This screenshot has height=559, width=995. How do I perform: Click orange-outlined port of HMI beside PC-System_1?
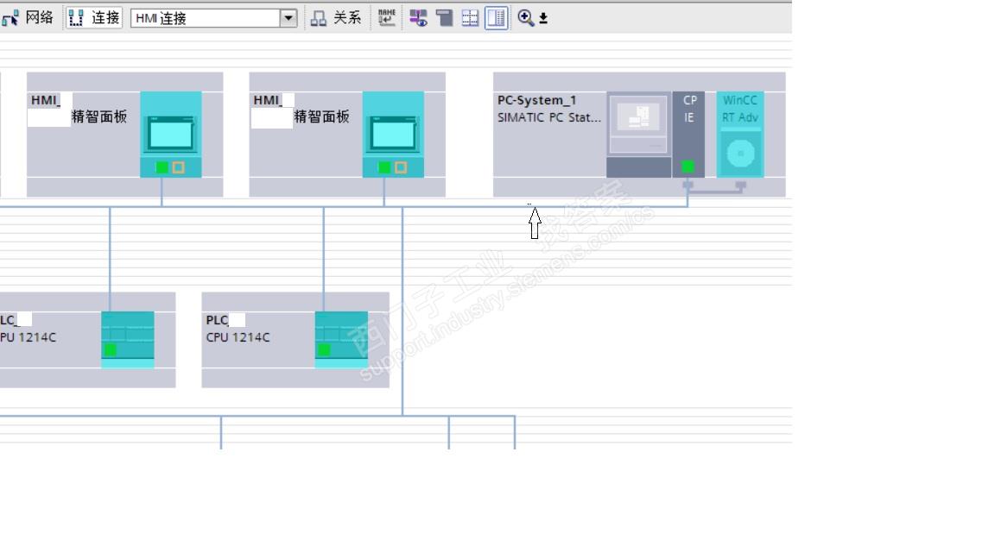tap(401, 167)
